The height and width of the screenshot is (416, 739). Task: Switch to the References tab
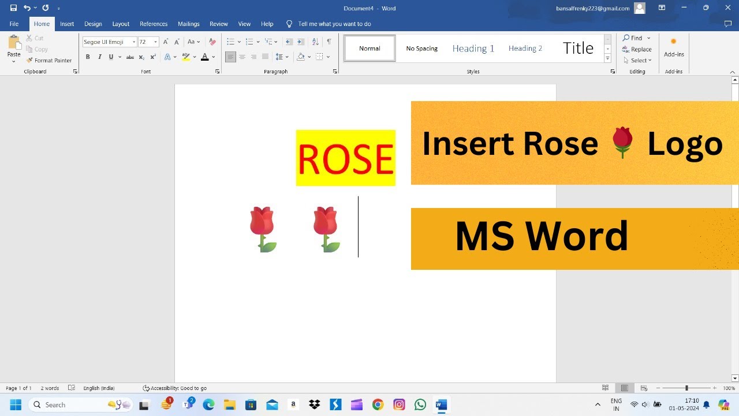pos(154,24)
